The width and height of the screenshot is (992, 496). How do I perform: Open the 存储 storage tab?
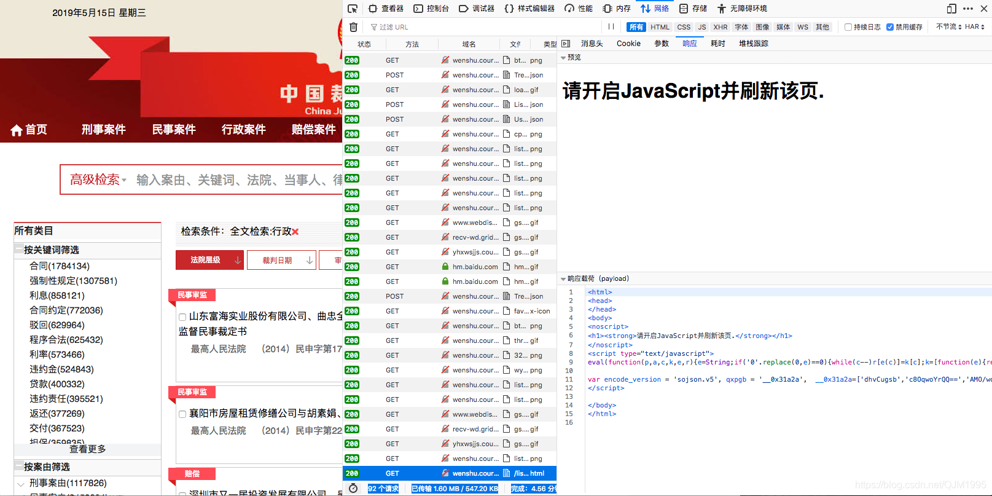tap(693, 9)
